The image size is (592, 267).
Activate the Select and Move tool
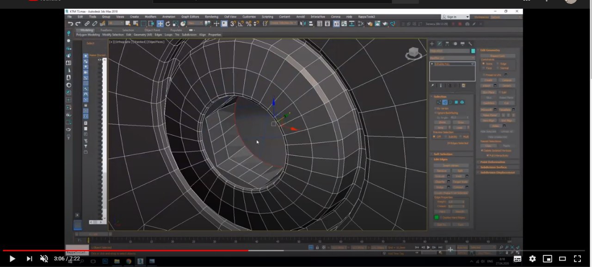pos(160,24)
